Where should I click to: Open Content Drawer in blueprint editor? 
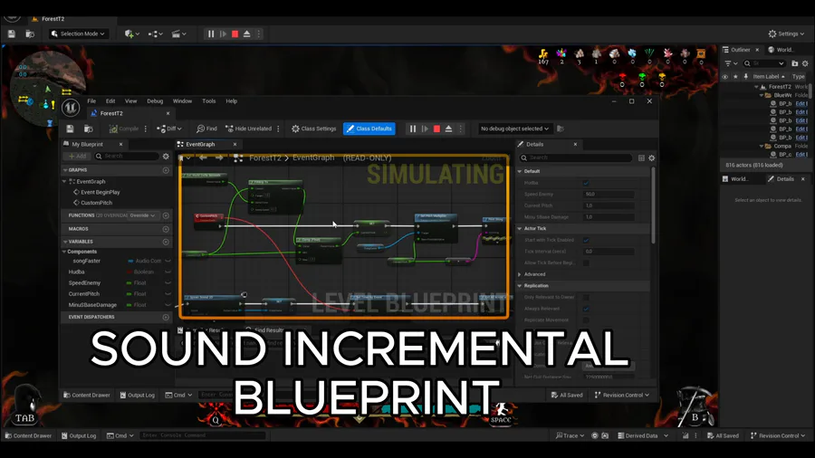86,396
